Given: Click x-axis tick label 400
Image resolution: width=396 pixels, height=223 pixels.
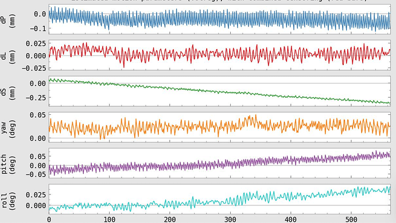Looking at the screenshot, I should 290,220.
